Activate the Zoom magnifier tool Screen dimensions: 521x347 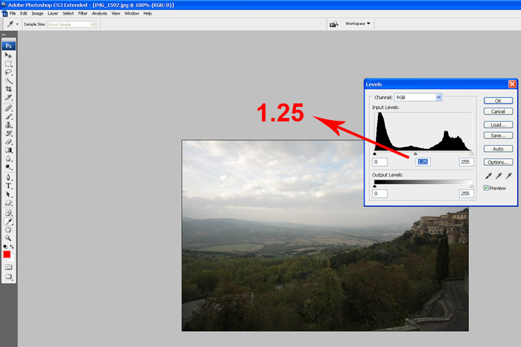click(8, 237)
